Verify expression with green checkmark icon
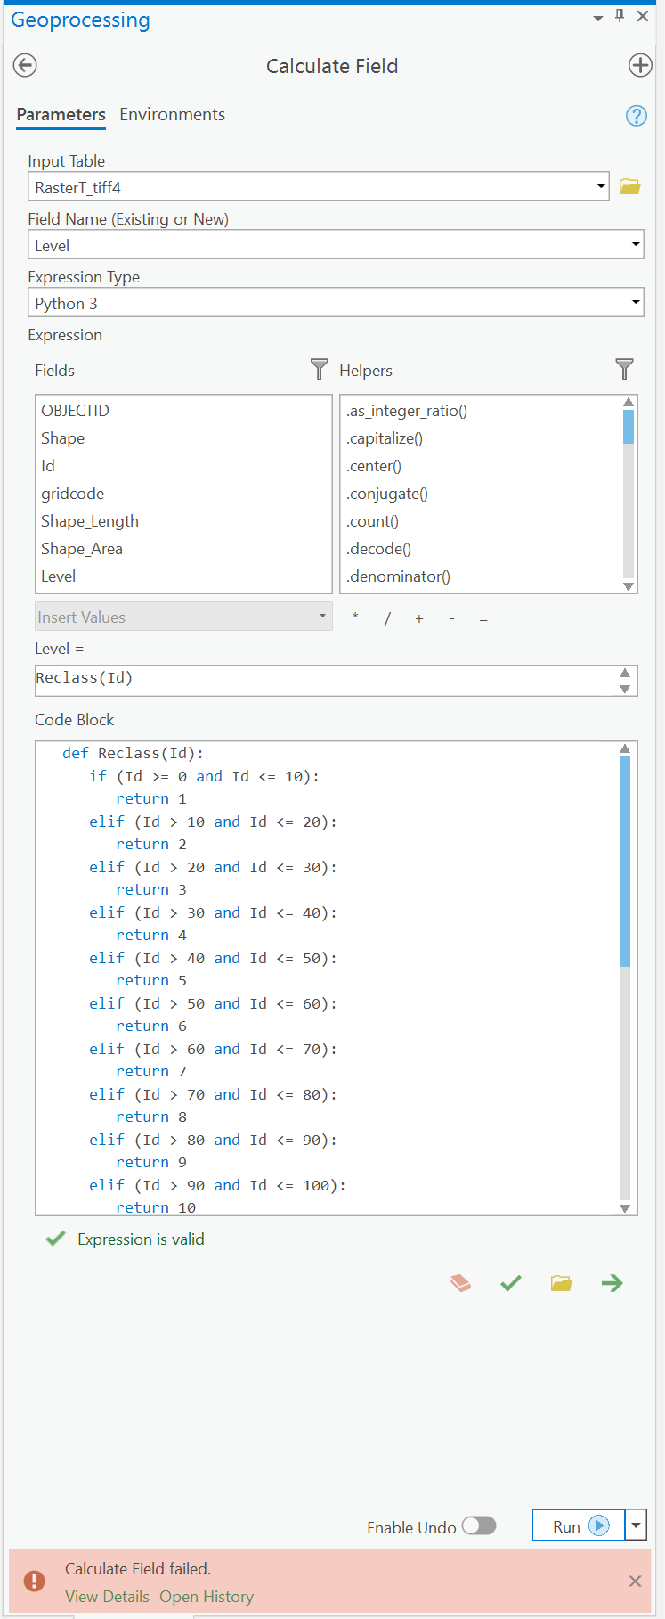The width and height of the screenshot is (665, 1619). point(511,1283)
